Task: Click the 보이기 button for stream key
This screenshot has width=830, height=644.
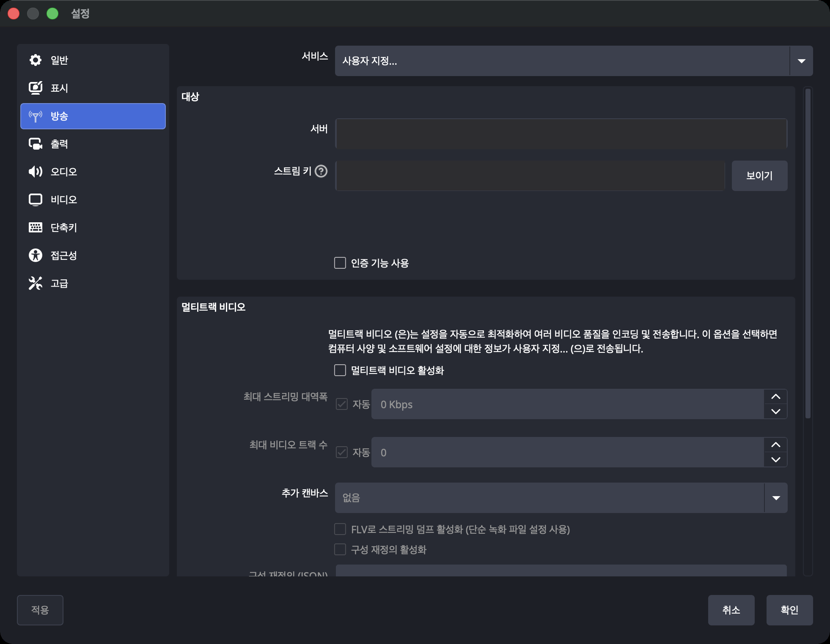Action: (x=759, y=175)
